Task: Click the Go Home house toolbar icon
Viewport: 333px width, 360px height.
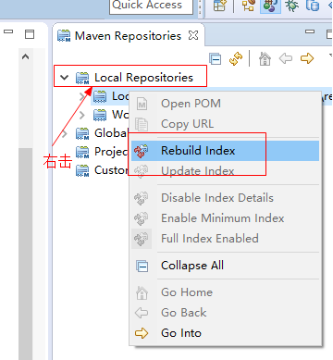Action: pos(265,58)
